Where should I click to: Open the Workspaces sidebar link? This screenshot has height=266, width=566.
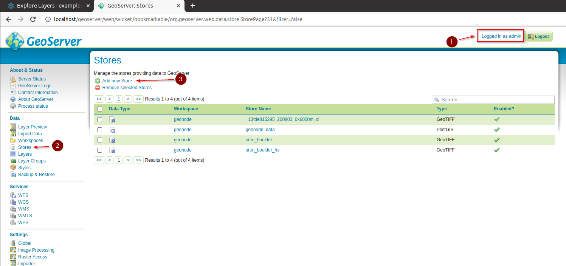(31, 141)
